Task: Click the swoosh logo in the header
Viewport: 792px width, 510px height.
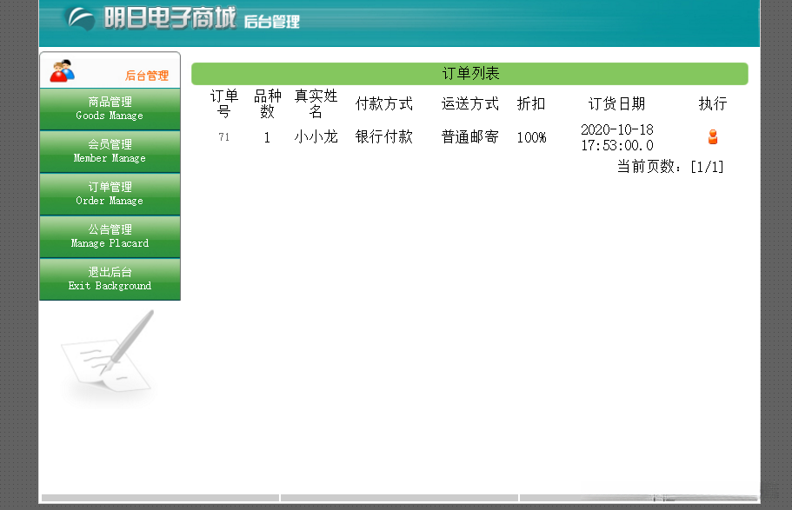Action: tap(81, 18)
